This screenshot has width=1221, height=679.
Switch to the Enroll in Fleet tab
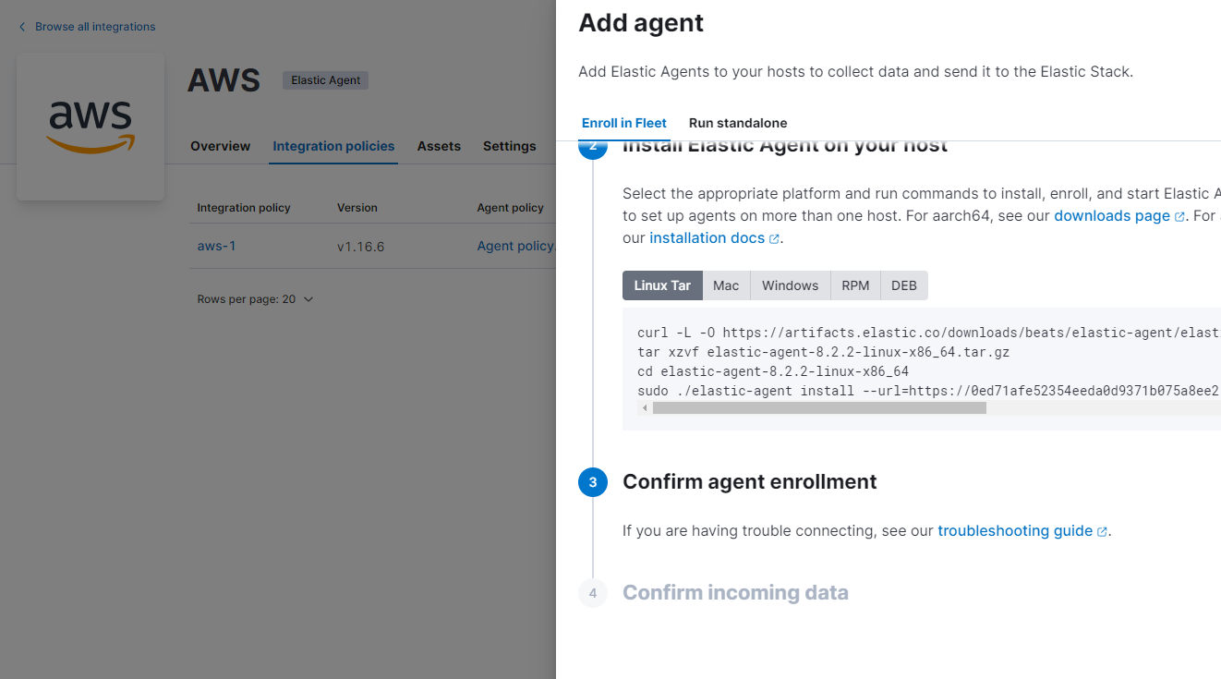pyautogui.click(x=624, y=123)
